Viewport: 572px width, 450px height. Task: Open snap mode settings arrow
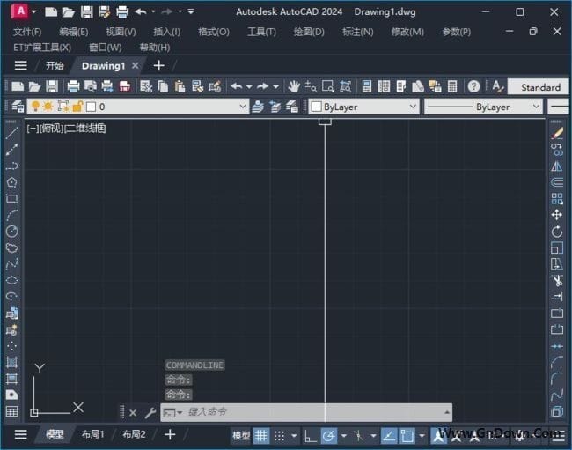coord(294,436)
